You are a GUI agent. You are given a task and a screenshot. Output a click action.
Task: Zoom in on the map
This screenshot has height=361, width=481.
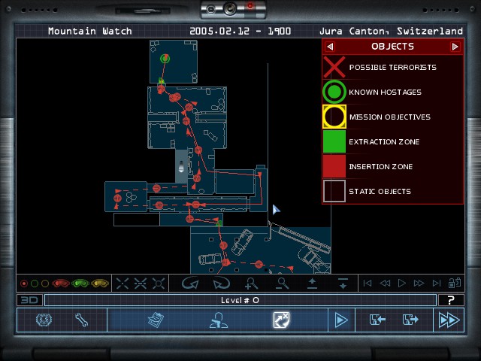[252, 284]
